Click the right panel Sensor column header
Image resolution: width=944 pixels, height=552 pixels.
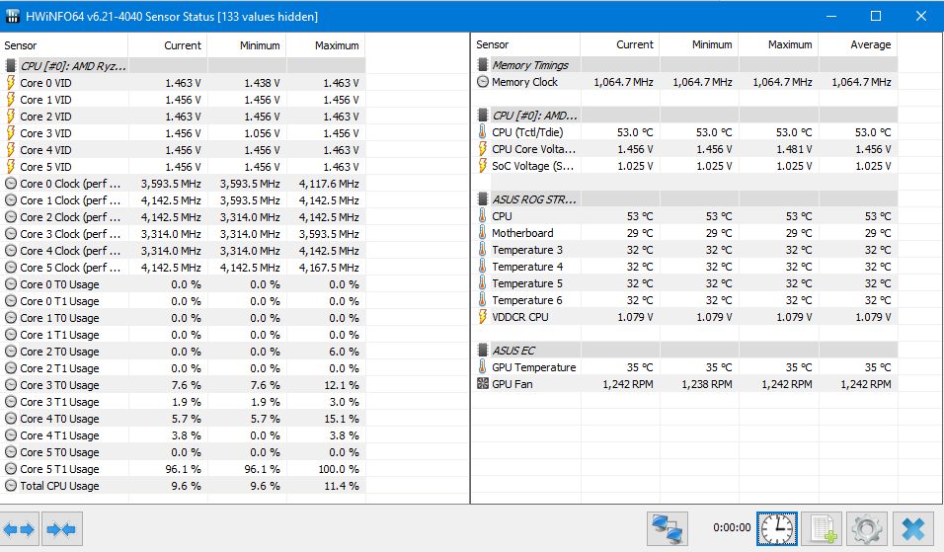pyautogui.click(x=525, y=44)
